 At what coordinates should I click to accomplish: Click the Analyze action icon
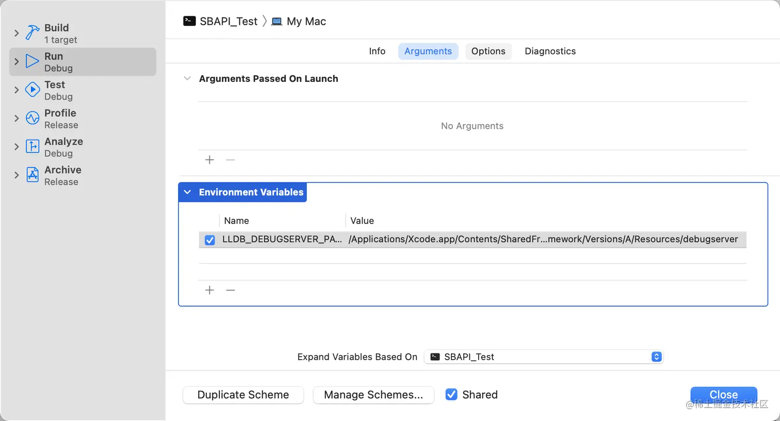[x=32, y=146]
